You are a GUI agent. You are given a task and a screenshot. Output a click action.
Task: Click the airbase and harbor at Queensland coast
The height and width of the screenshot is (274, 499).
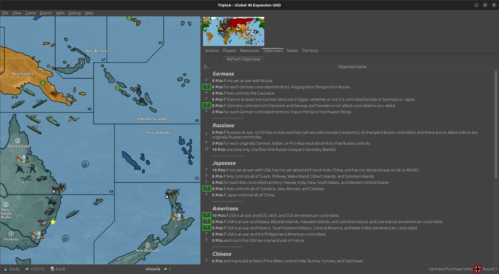pyautogui.click(x=59, y=188)
